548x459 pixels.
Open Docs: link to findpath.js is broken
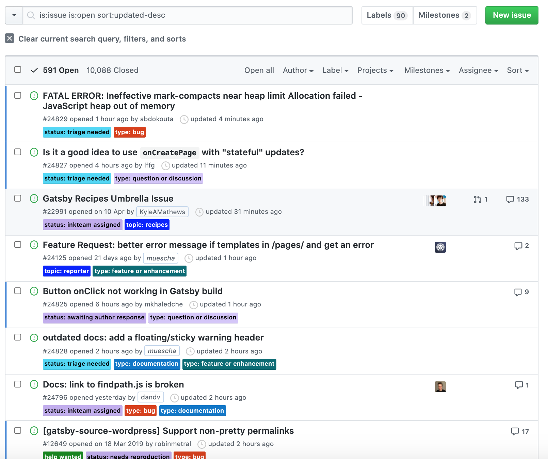(113, 384)
